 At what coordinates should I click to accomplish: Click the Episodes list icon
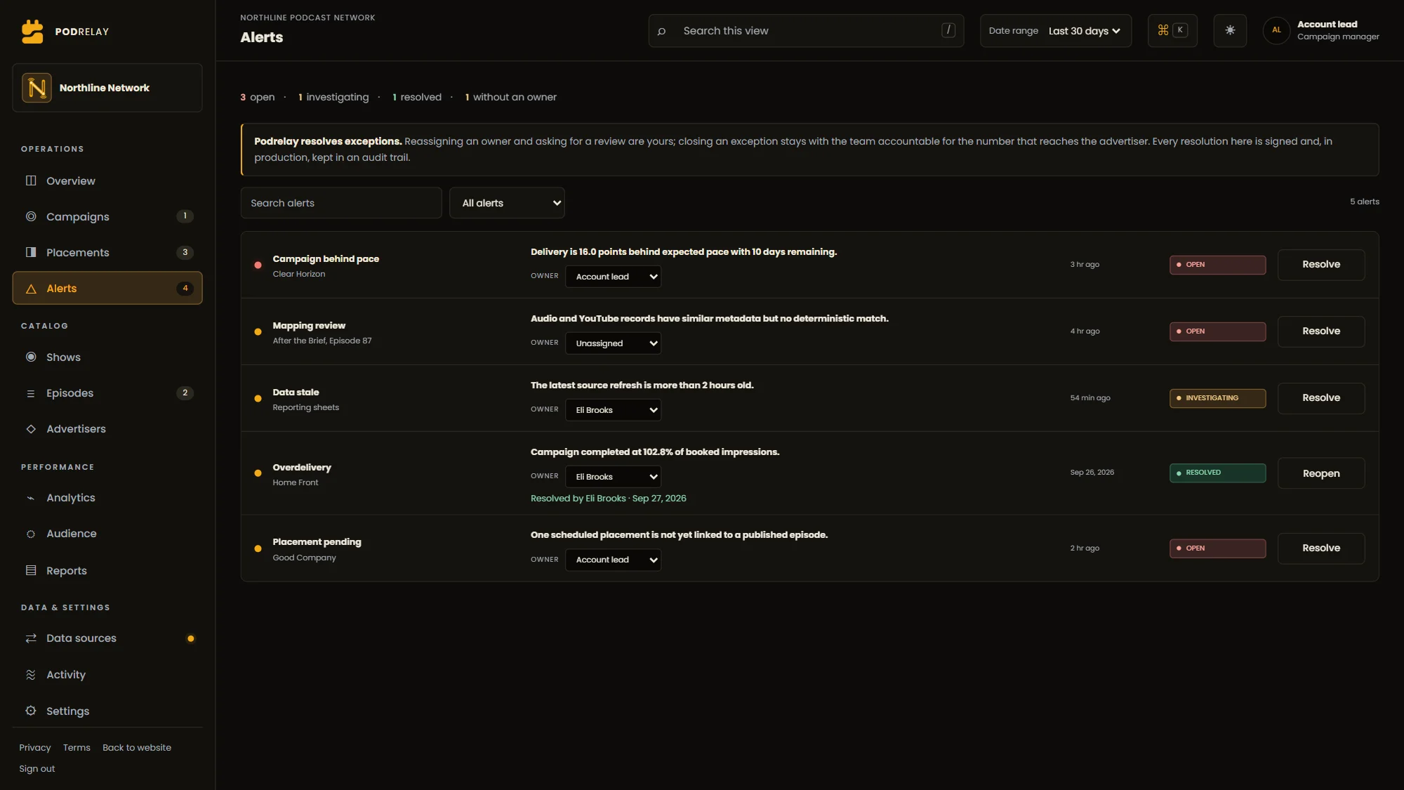tap(31, 393)
